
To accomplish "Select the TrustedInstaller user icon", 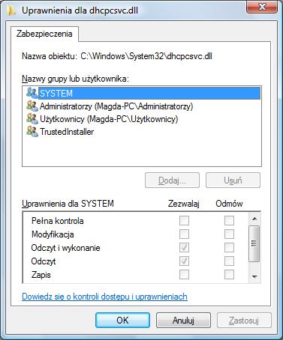I will [32, 132].
